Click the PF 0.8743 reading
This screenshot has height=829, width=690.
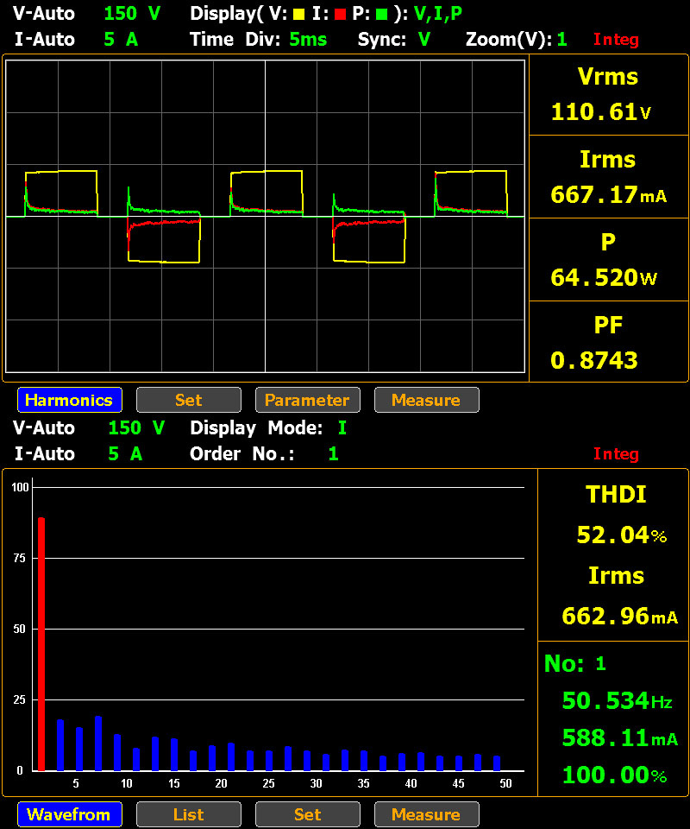pos(608,343)
